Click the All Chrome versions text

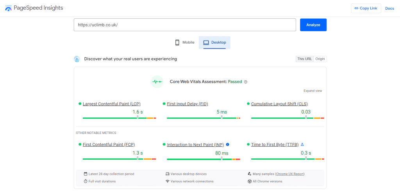(267, 181)
